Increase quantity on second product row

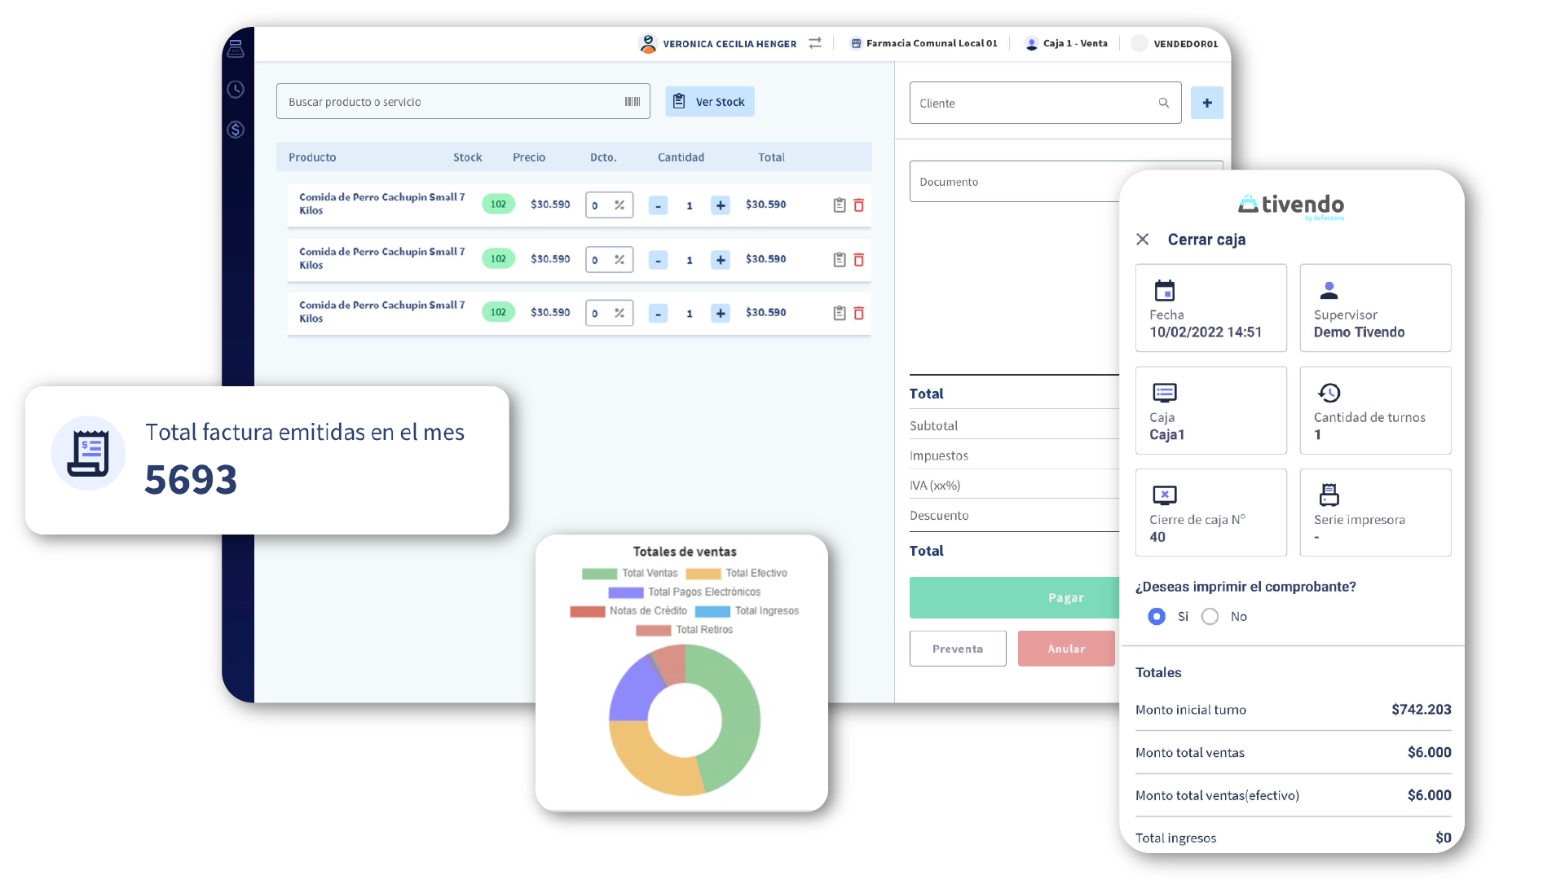pyautogui.click(x=721, y=260)
